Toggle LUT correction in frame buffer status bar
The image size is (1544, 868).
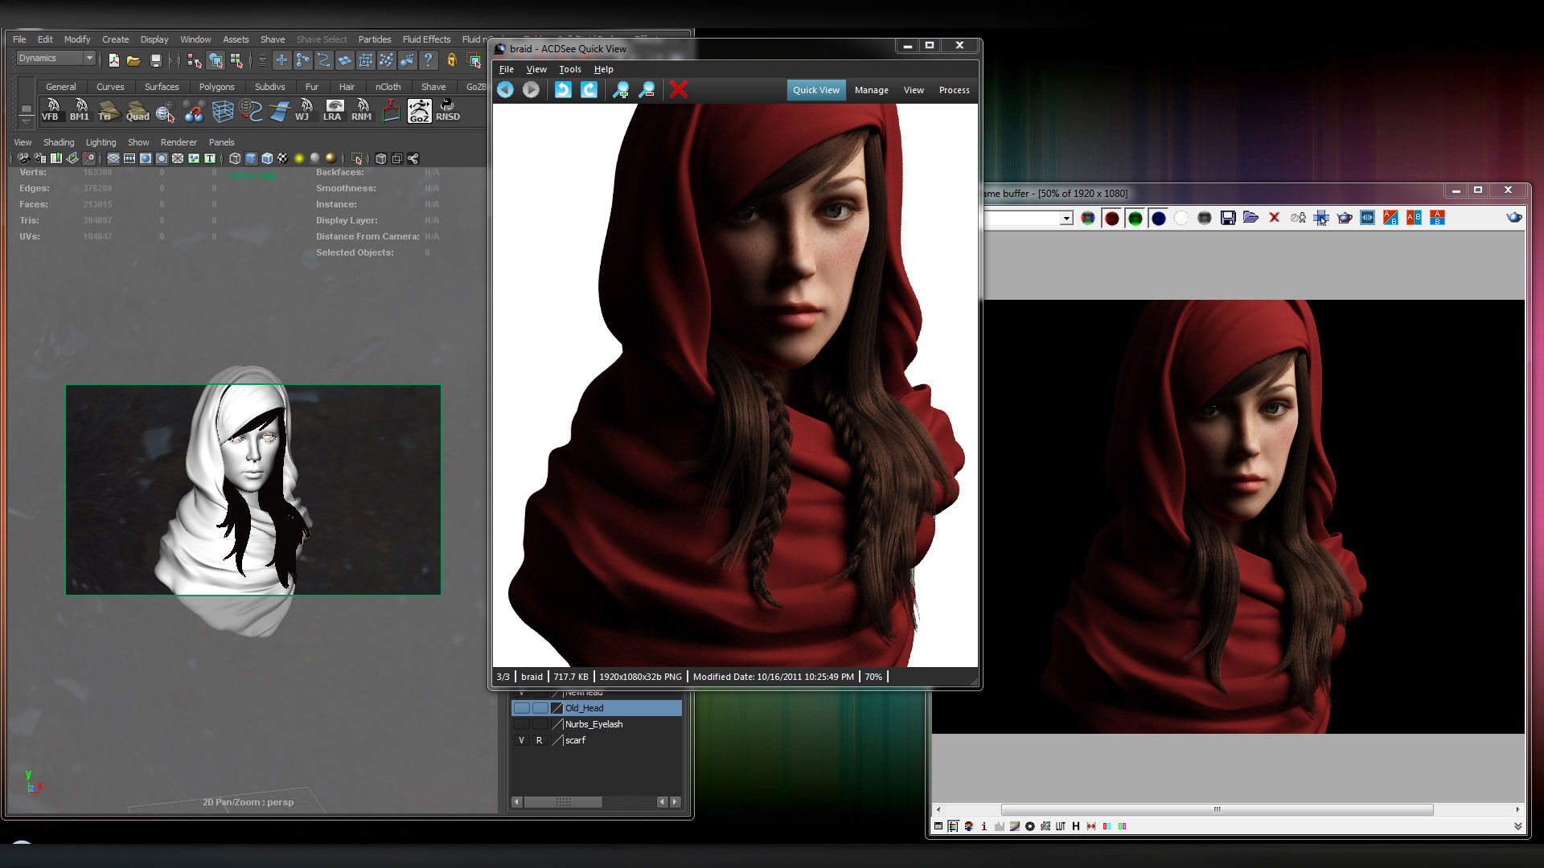[x=1061, y=826]
